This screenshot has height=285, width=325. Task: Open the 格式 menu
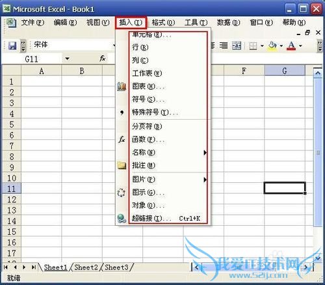pos(163,22)
